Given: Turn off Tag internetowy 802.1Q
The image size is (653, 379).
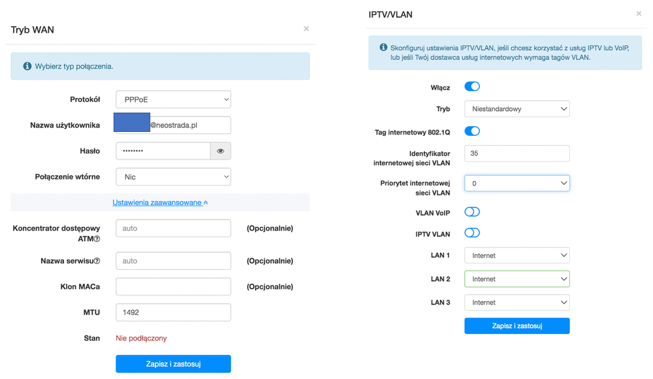Looking at the screenshot, I should pyautogui.click(x=472, y=131).
